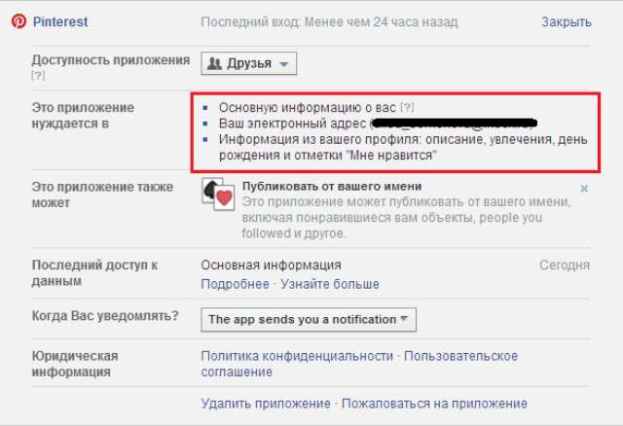The width and height of the screenshot is (623, 426).
Task: Open the Политика конфиденциальности link
Action: coord(298,355)
